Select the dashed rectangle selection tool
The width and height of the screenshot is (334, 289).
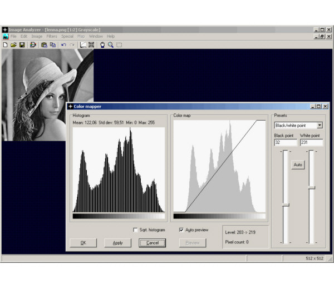pyautogui.click(x=119, y=44)
